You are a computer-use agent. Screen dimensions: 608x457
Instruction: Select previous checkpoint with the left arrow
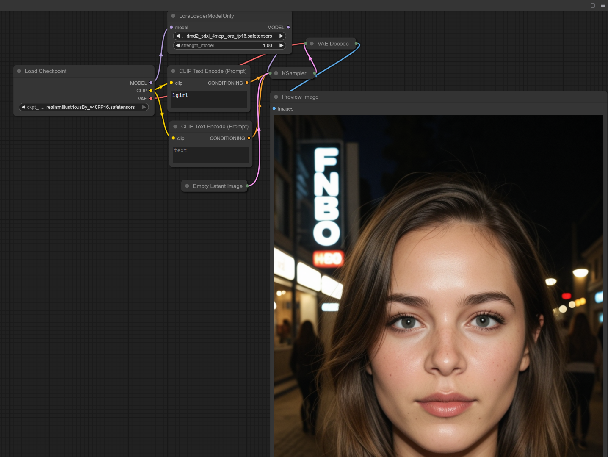24,107
